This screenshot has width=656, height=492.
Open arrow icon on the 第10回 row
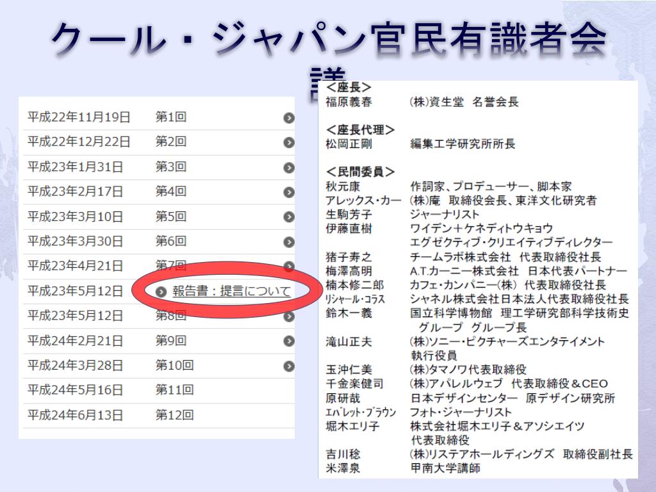pos(289,366)
